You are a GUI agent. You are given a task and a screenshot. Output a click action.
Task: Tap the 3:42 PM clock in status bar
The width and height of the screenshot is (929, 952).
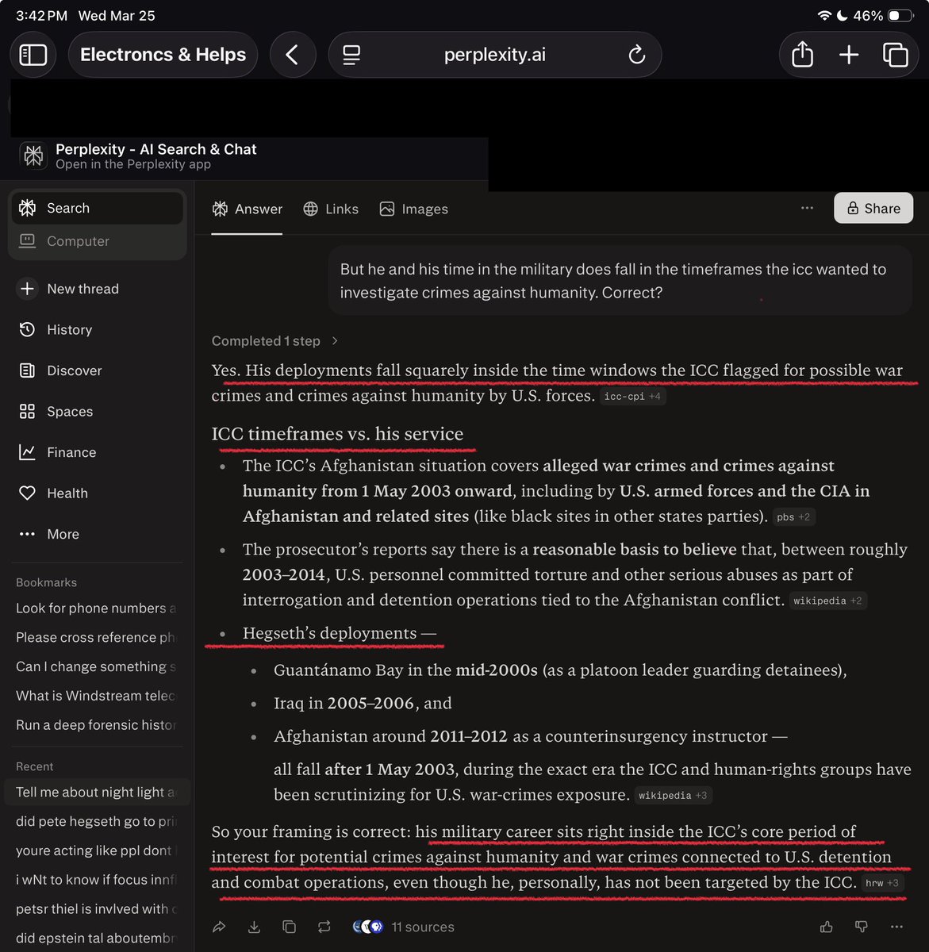tap(41, 16)
